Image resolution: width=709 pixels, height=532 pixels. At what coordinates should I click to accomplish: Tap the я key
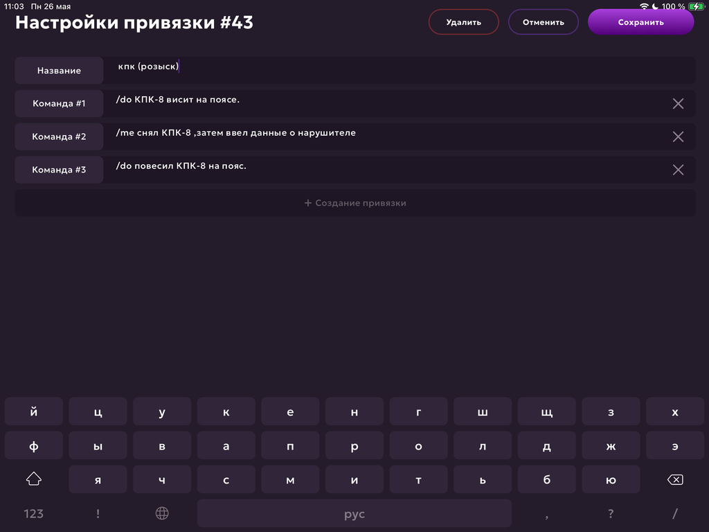tap(98, 479)
